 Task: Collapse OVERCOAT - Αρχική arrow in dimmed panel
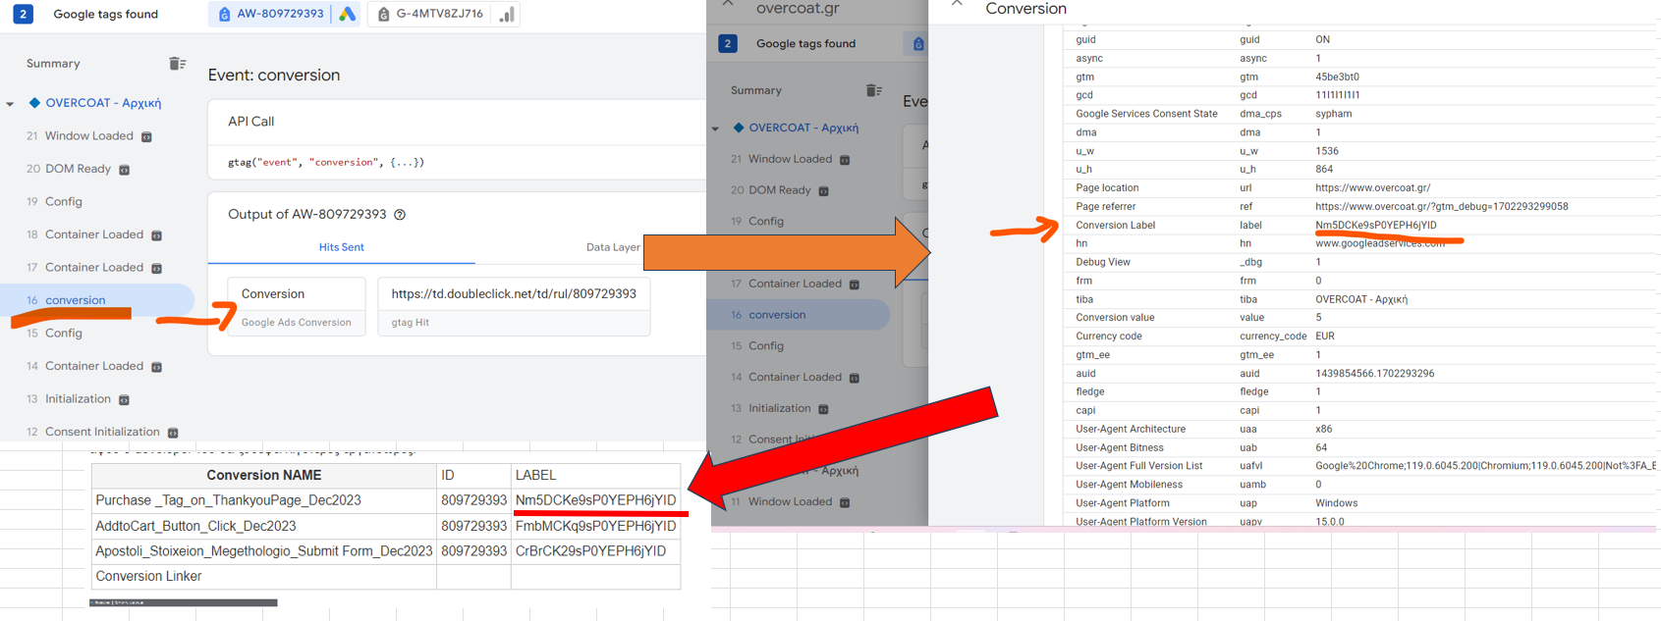point(715,129)
